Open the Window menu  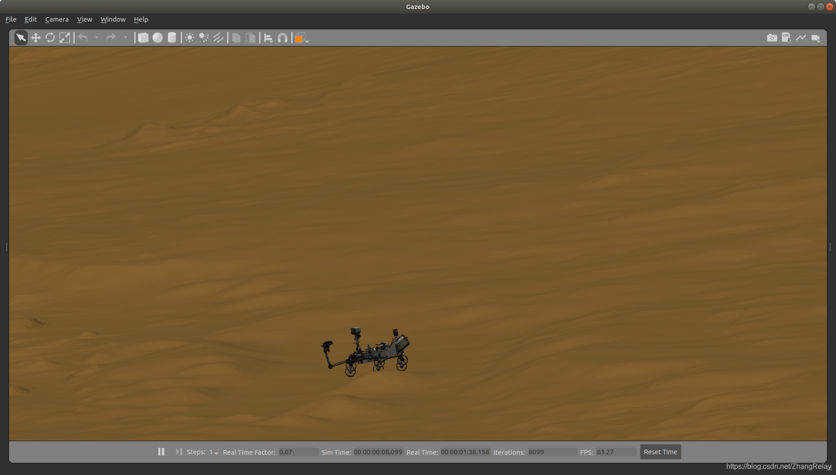(x=113, y=19)
